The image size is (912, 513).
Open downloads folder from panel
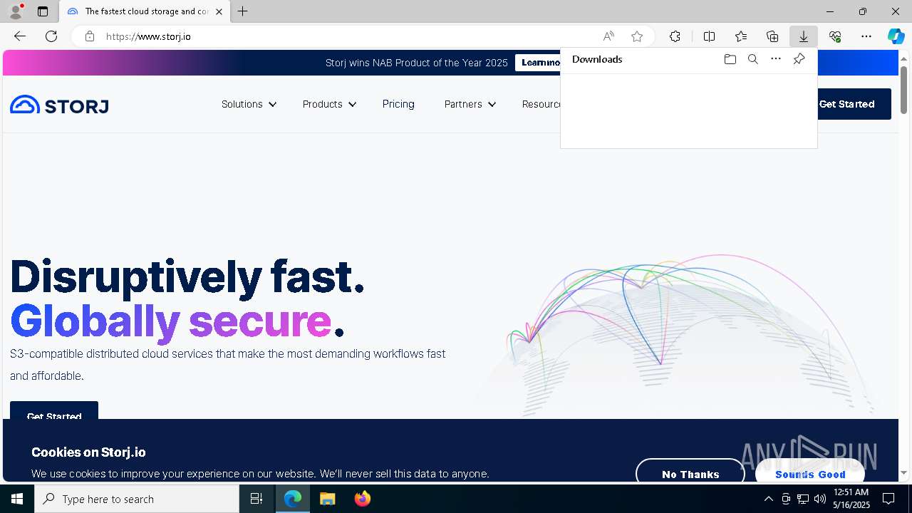click(730, 59)
